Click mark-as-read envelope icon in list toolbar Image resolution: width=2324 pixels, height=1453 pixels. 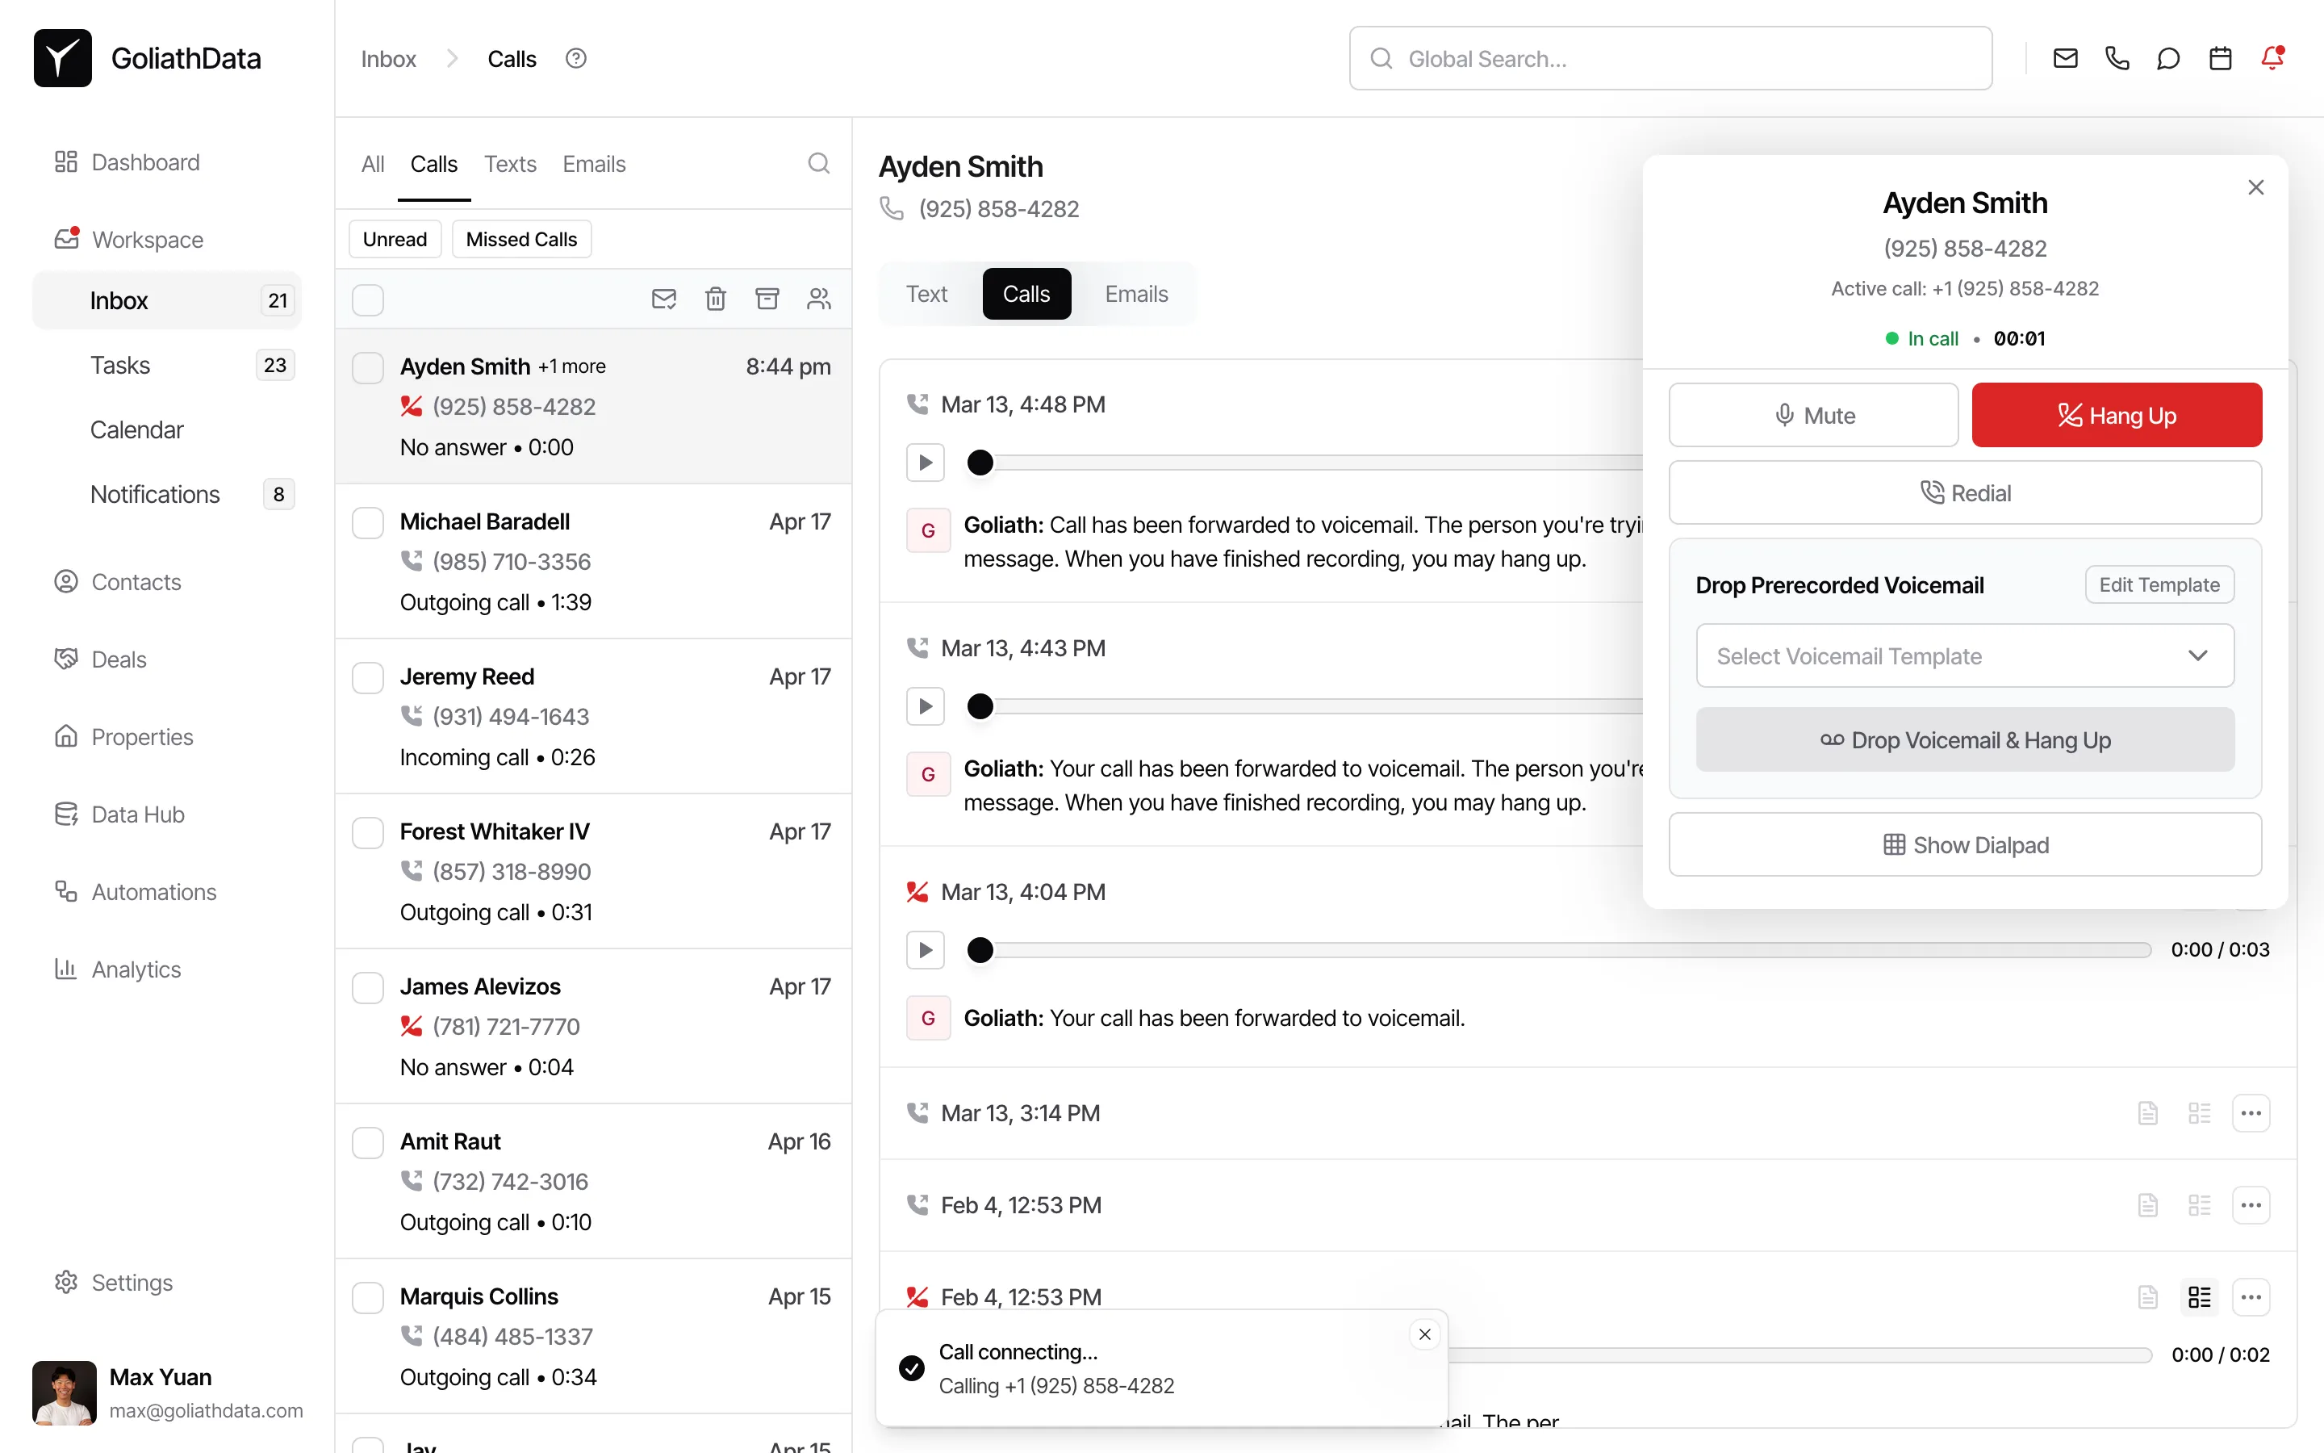[x=663, y=299]
